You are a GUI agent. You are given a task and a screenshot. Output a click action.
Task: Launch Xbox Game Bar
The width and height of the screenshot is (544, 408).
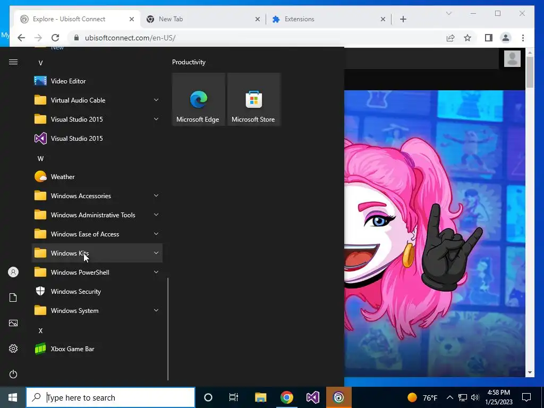pos(97,348)
